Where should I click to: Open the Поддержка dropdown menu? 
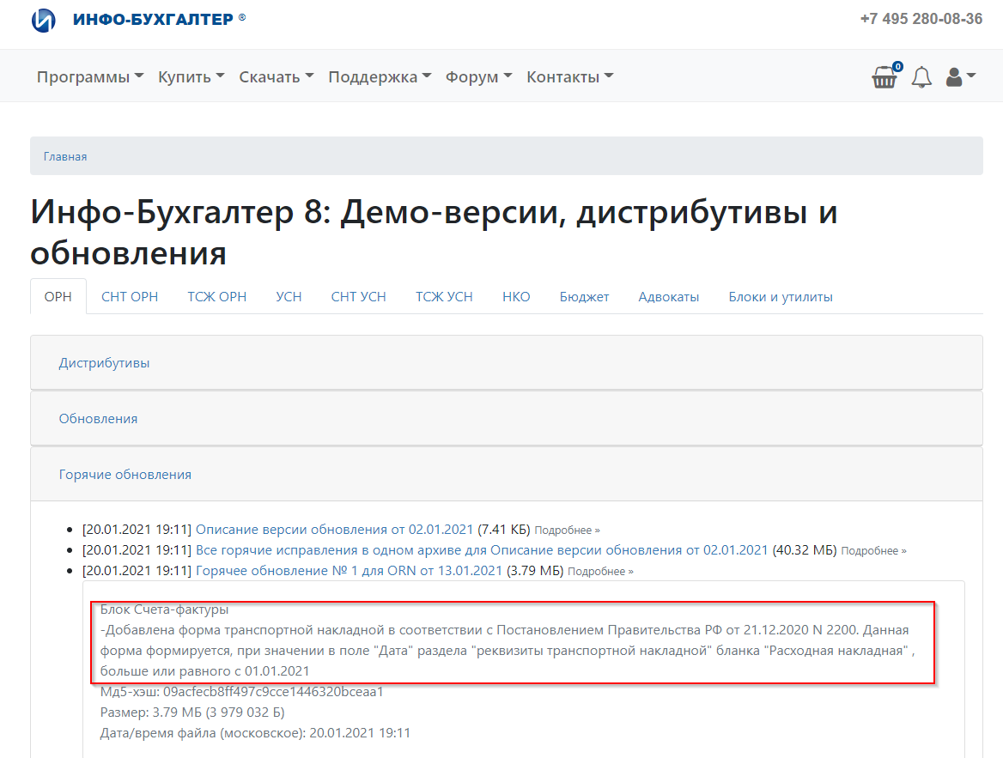(380, 76)
